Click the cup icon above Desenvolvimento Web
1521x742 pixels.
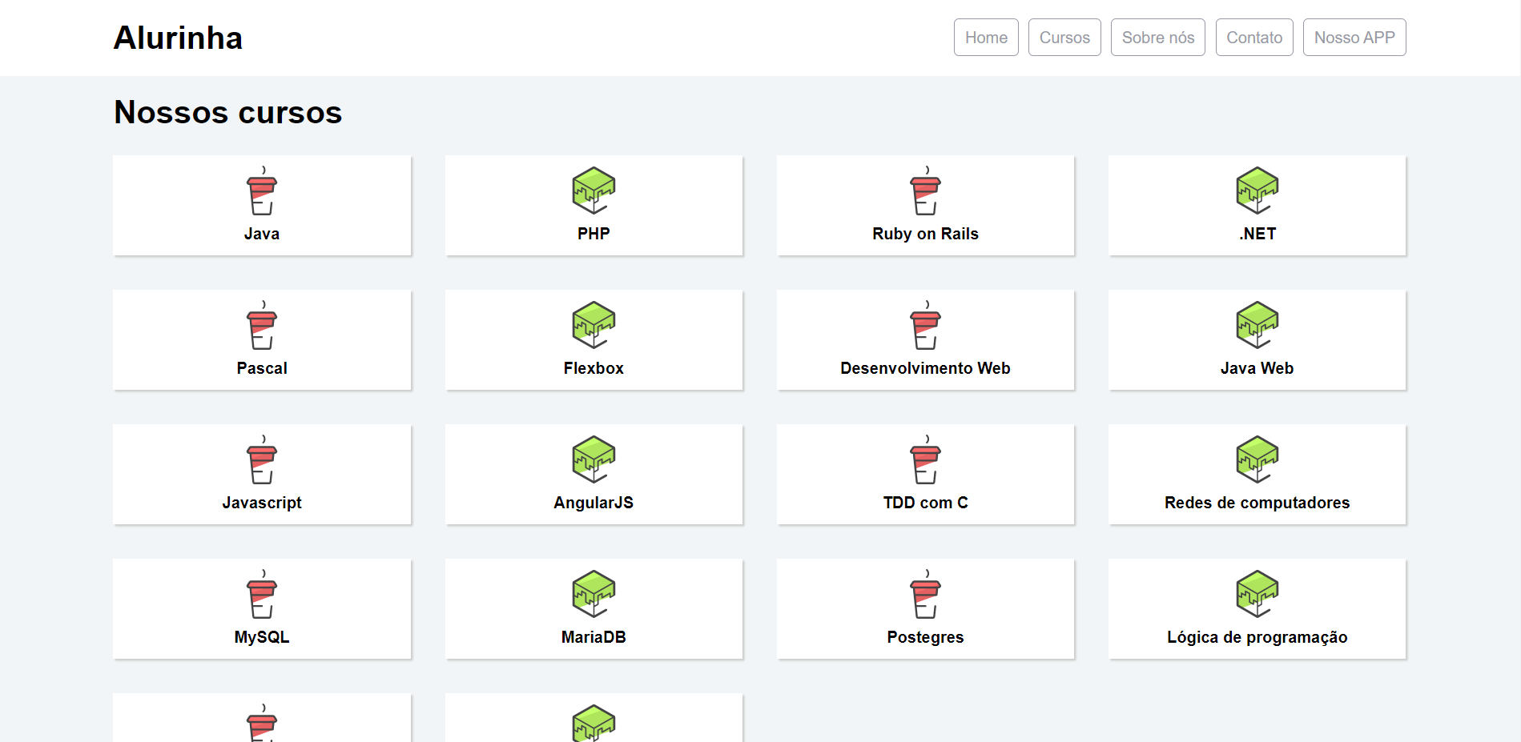click(x=925, y=325)
